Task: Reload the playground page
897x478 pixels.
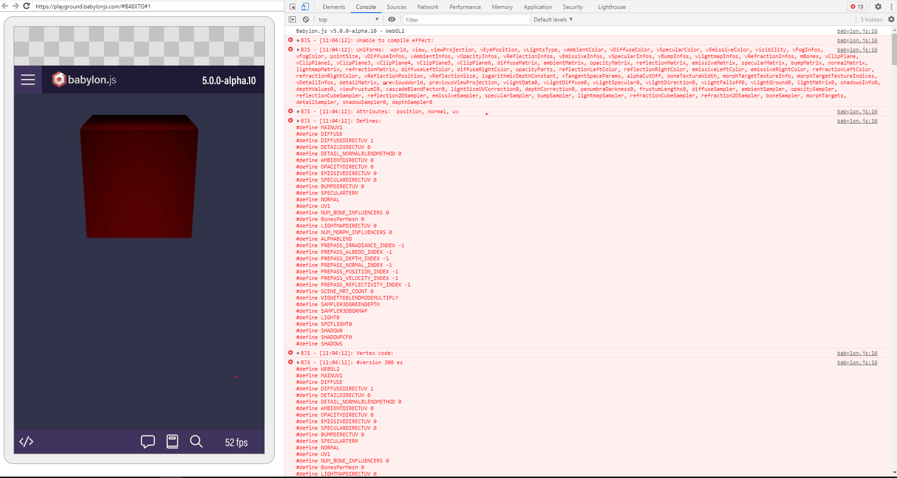Action: [27, 6]
